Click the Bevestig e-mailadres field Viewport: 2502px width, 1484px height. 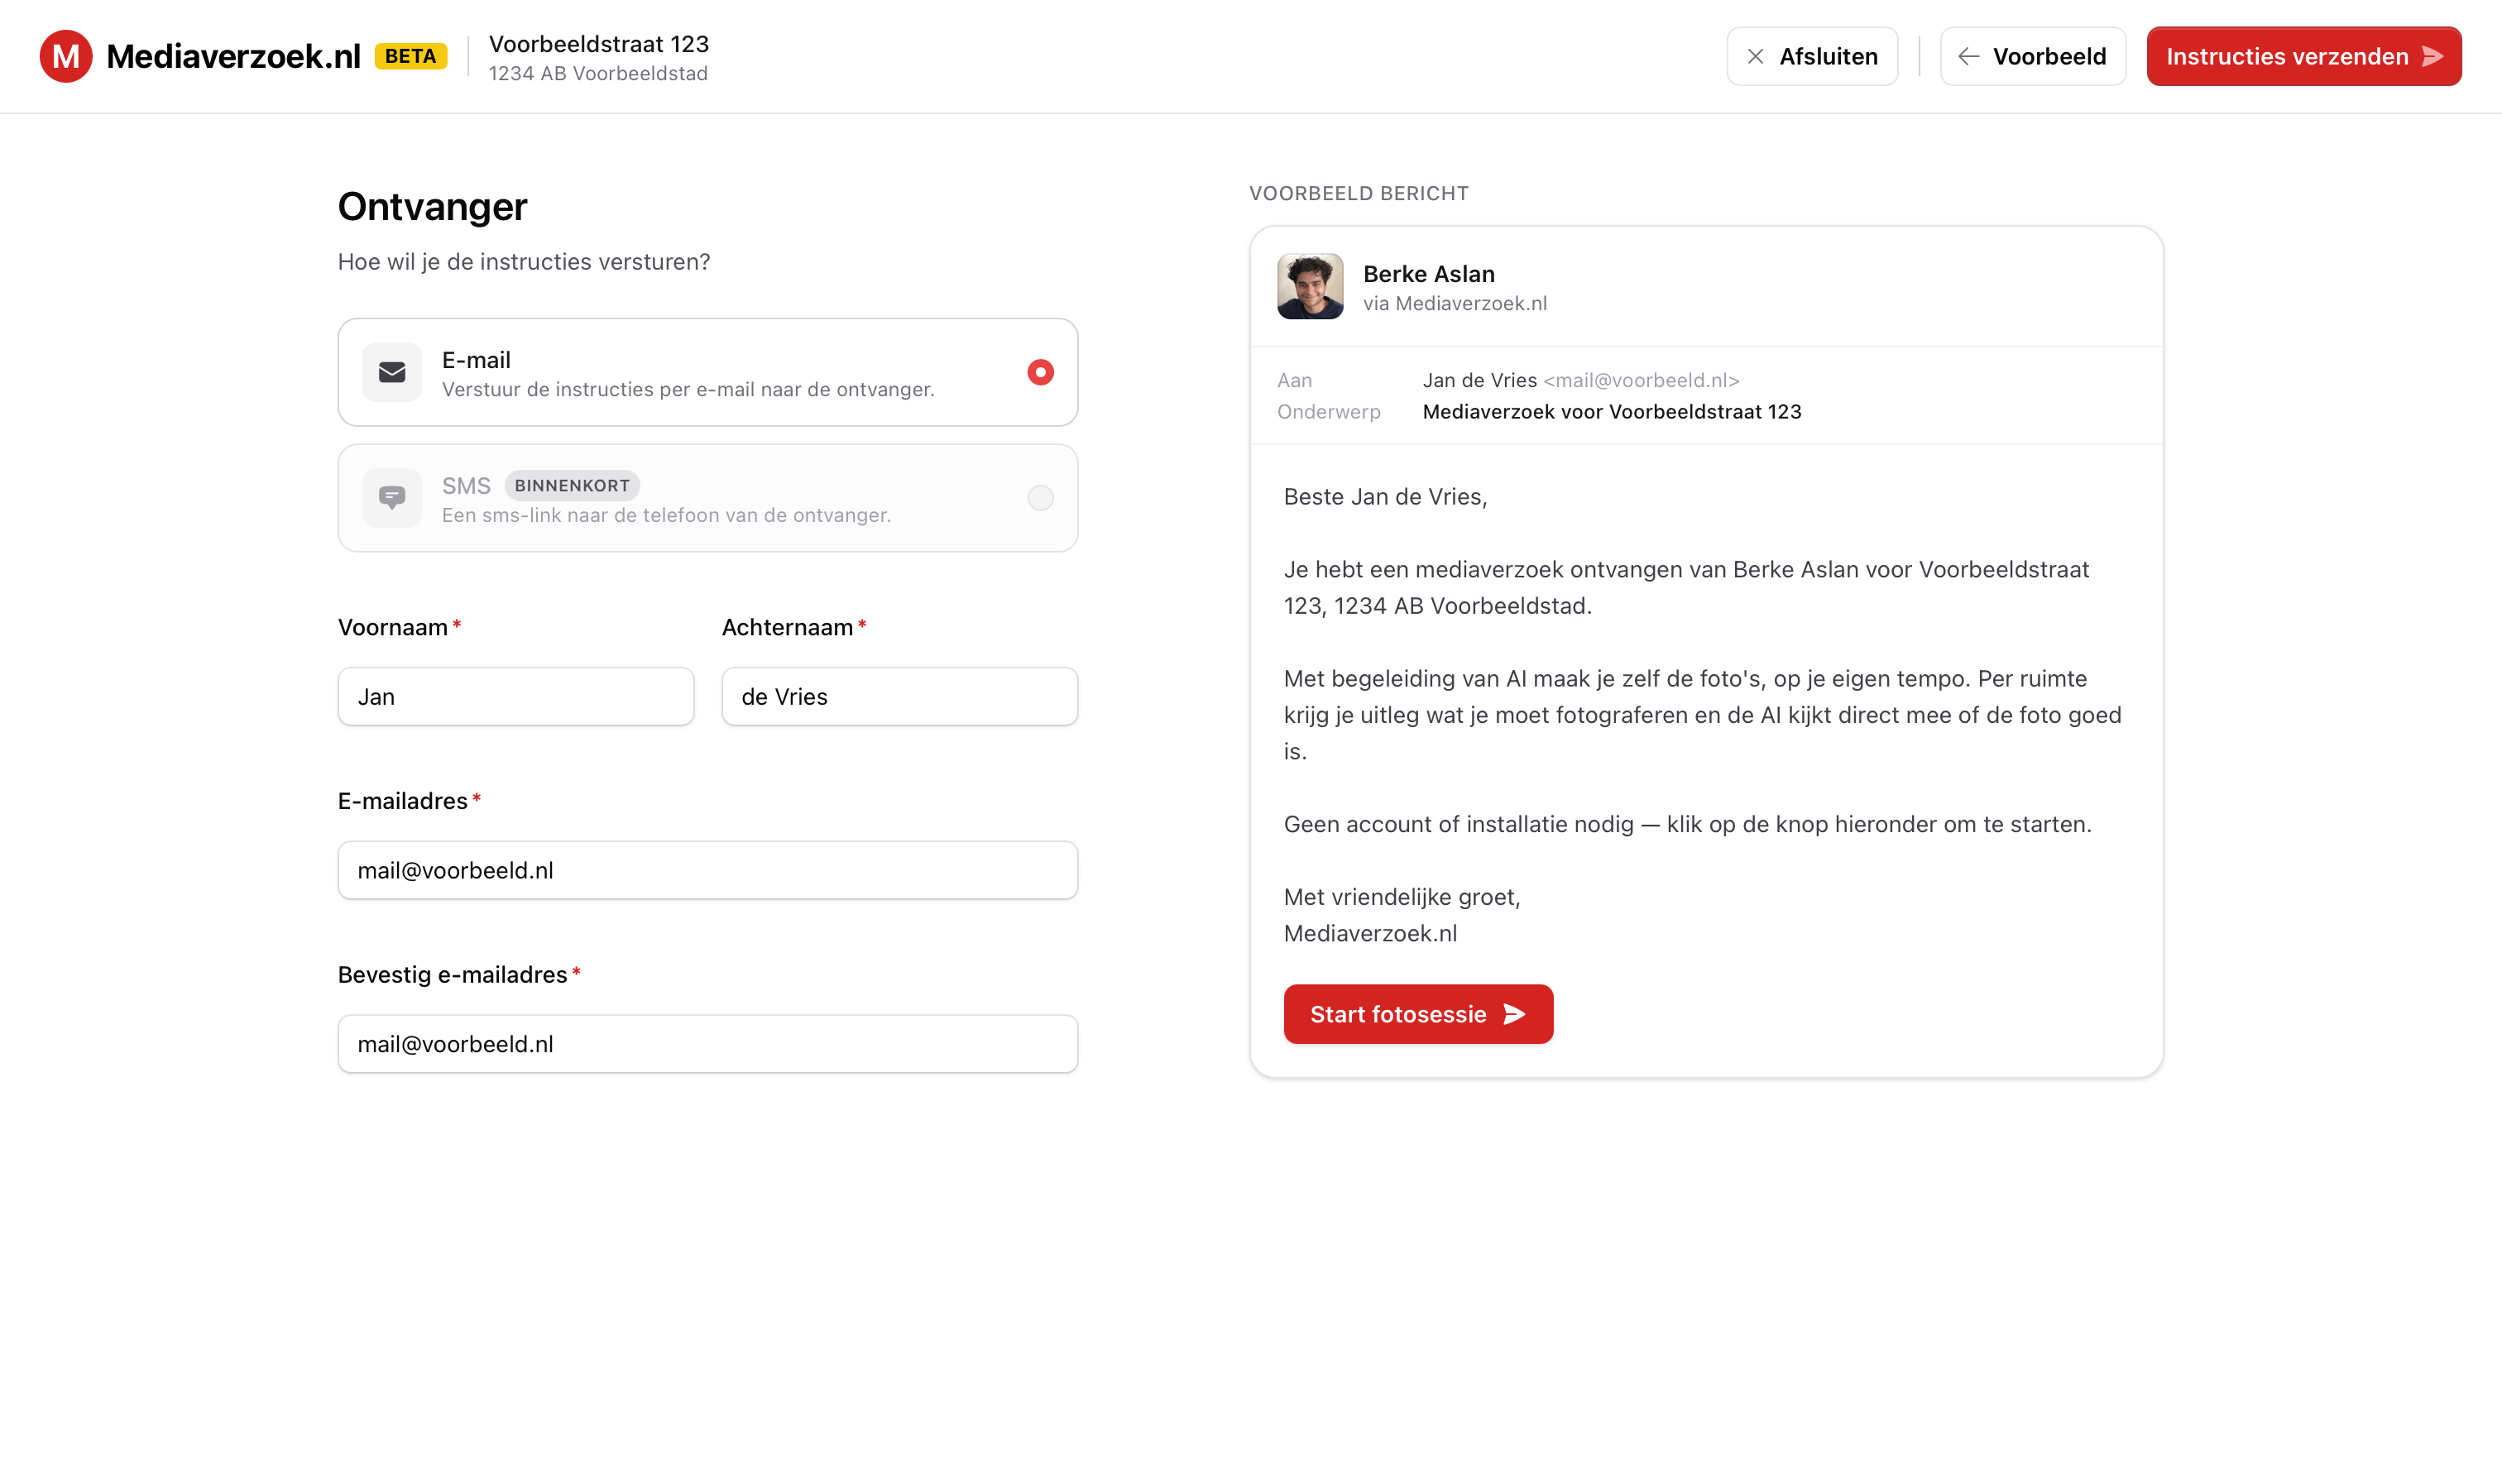[708, 1044]
